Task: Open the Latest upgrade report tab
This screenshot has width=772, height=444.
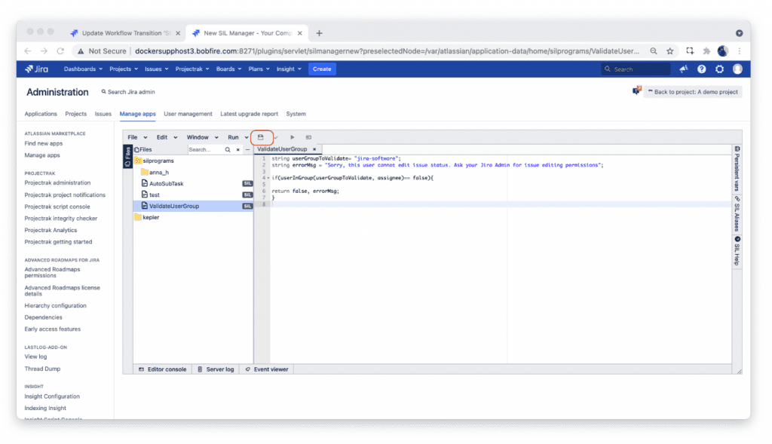Action: [x=249, y=114]
